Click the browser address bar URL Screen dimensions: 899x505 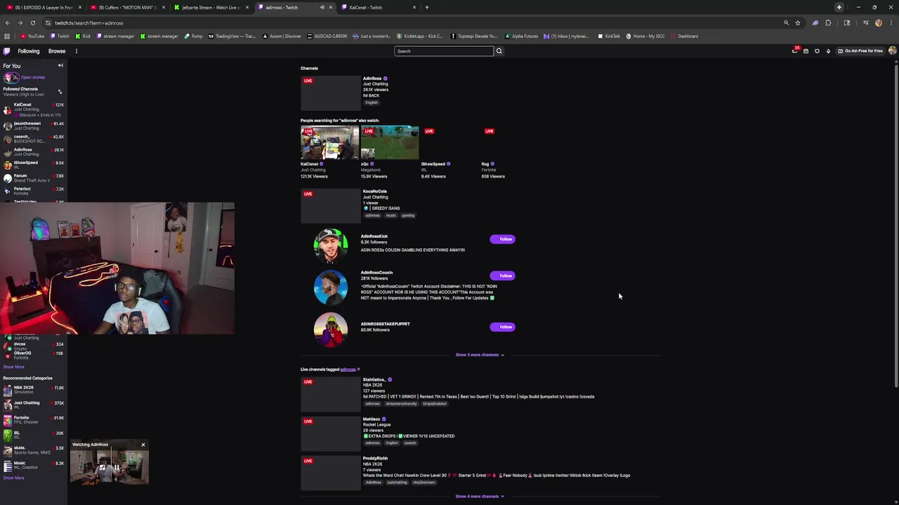click(x=88, y=22)
